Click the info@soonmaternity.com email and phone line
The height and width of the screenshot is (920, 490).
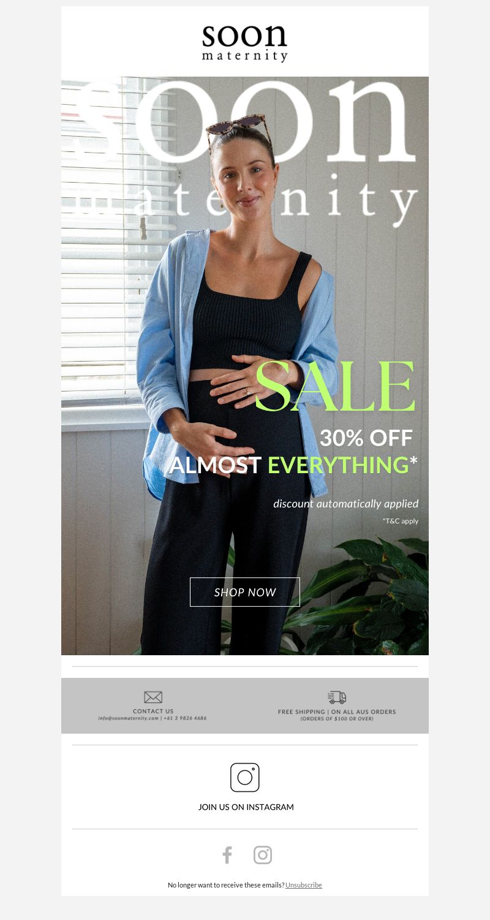153,718
